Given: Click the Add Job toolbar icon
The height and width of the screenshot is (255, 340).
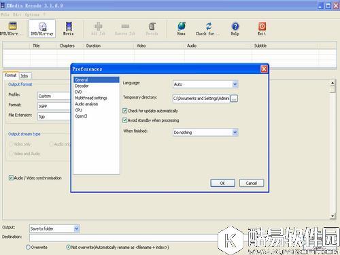Looking at the screenshot, I should click(x=98, y=29).
